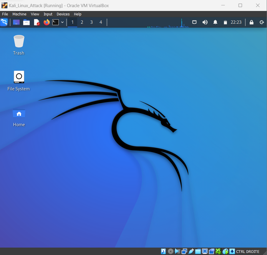Switch to workspace 4
The image size is (267, 255).
click(101, 22)
